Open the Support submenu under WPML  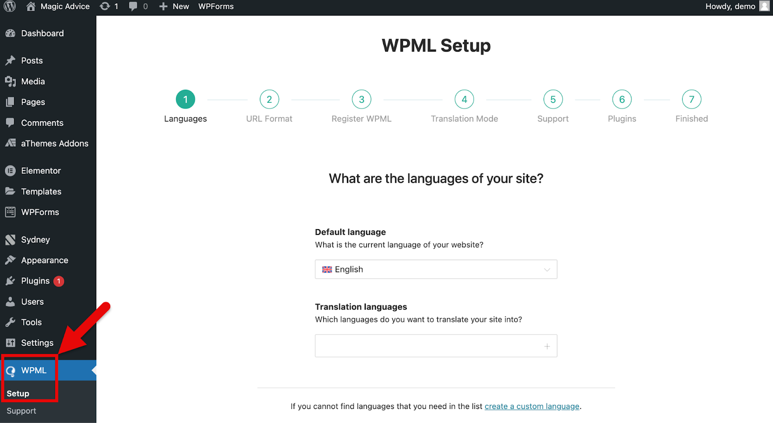21,411
